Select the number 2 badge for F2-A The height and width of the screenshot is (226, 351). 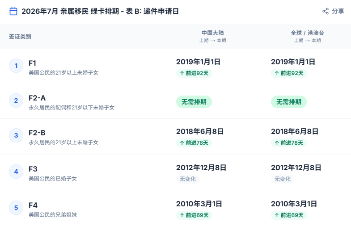(16, 100)
